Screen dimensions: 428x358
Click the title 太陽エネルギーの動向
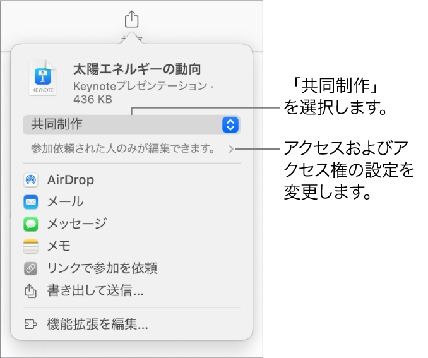pos(137,69)
